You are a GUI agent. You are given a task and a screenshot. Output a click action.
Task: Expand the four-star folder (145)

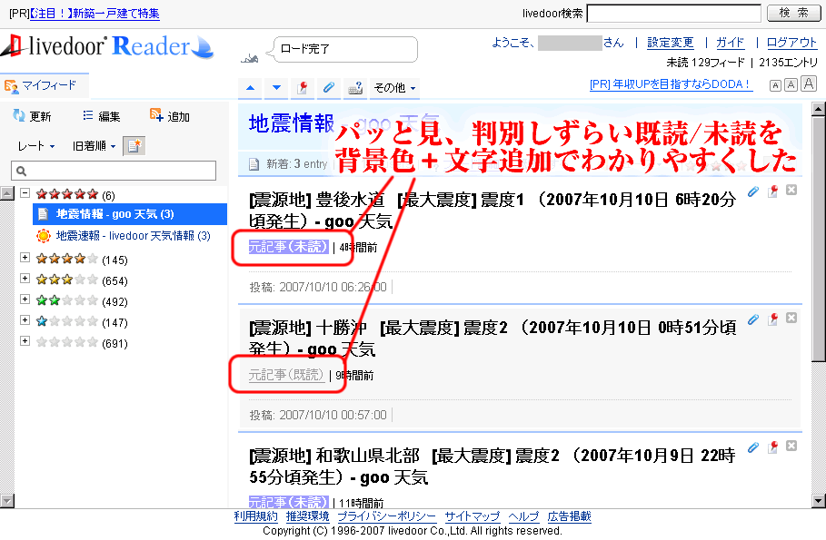[25, 258]
